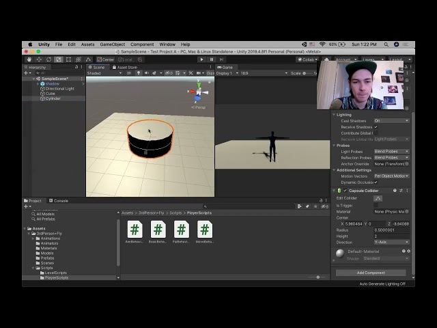Select the Rotate tool in the toolbar

[x=48, y=59]
